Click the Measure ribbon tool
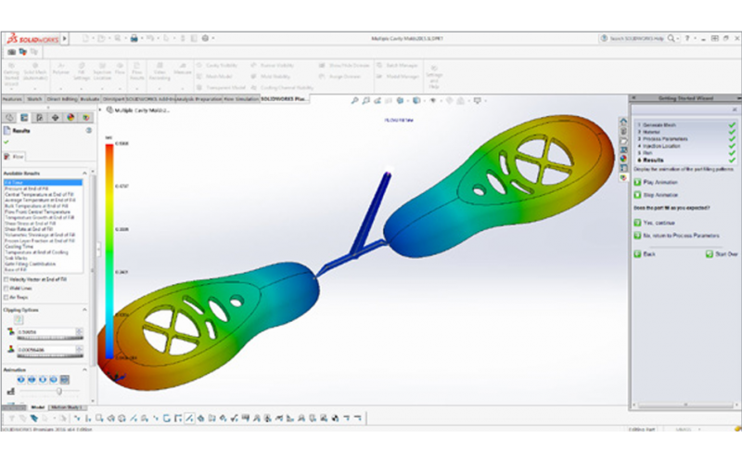Image resolution: width=742 pixels, height=464 pixels. point(182,69)
